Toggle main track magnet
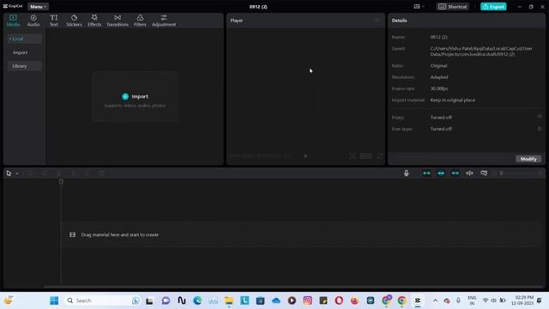The image size is (549, 309). pos(426,173)
